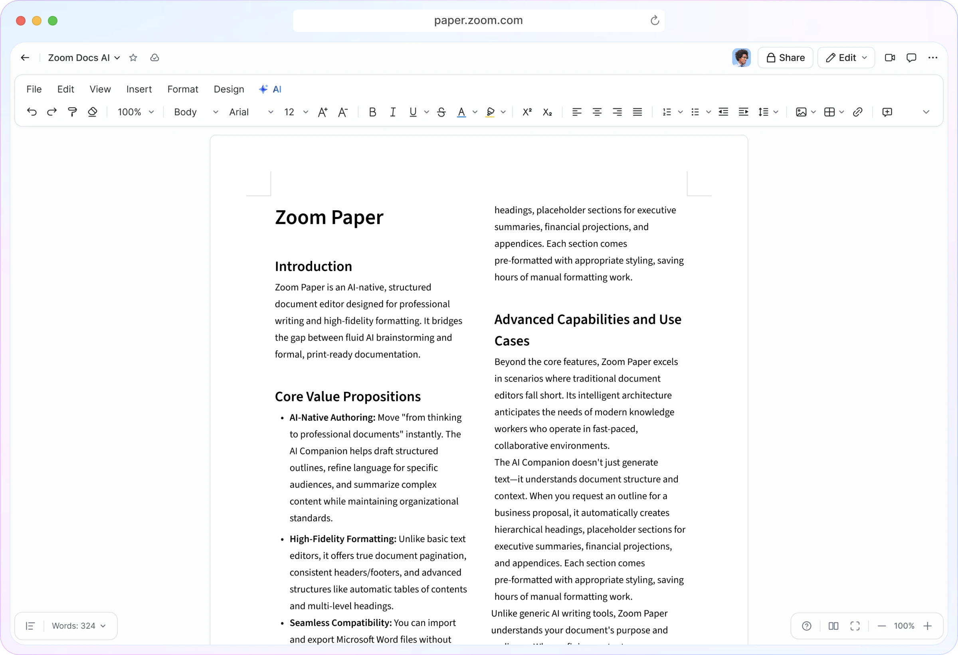958x655 pixels.
Task: Insert a bulleted list
Action: 695,112
